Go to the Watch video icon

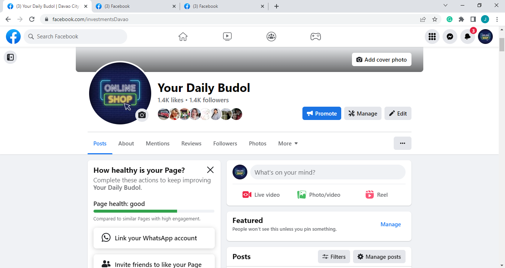click(227, 37)
